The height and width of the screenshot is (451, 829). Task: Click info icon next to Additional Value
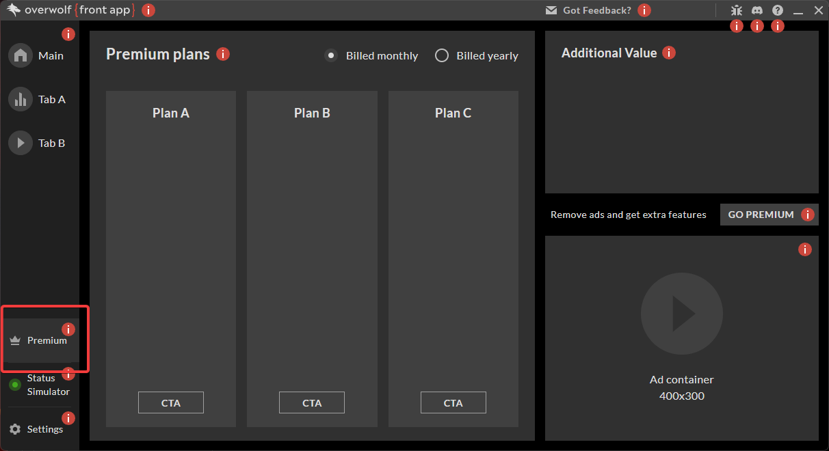click(x=669, y=53)
